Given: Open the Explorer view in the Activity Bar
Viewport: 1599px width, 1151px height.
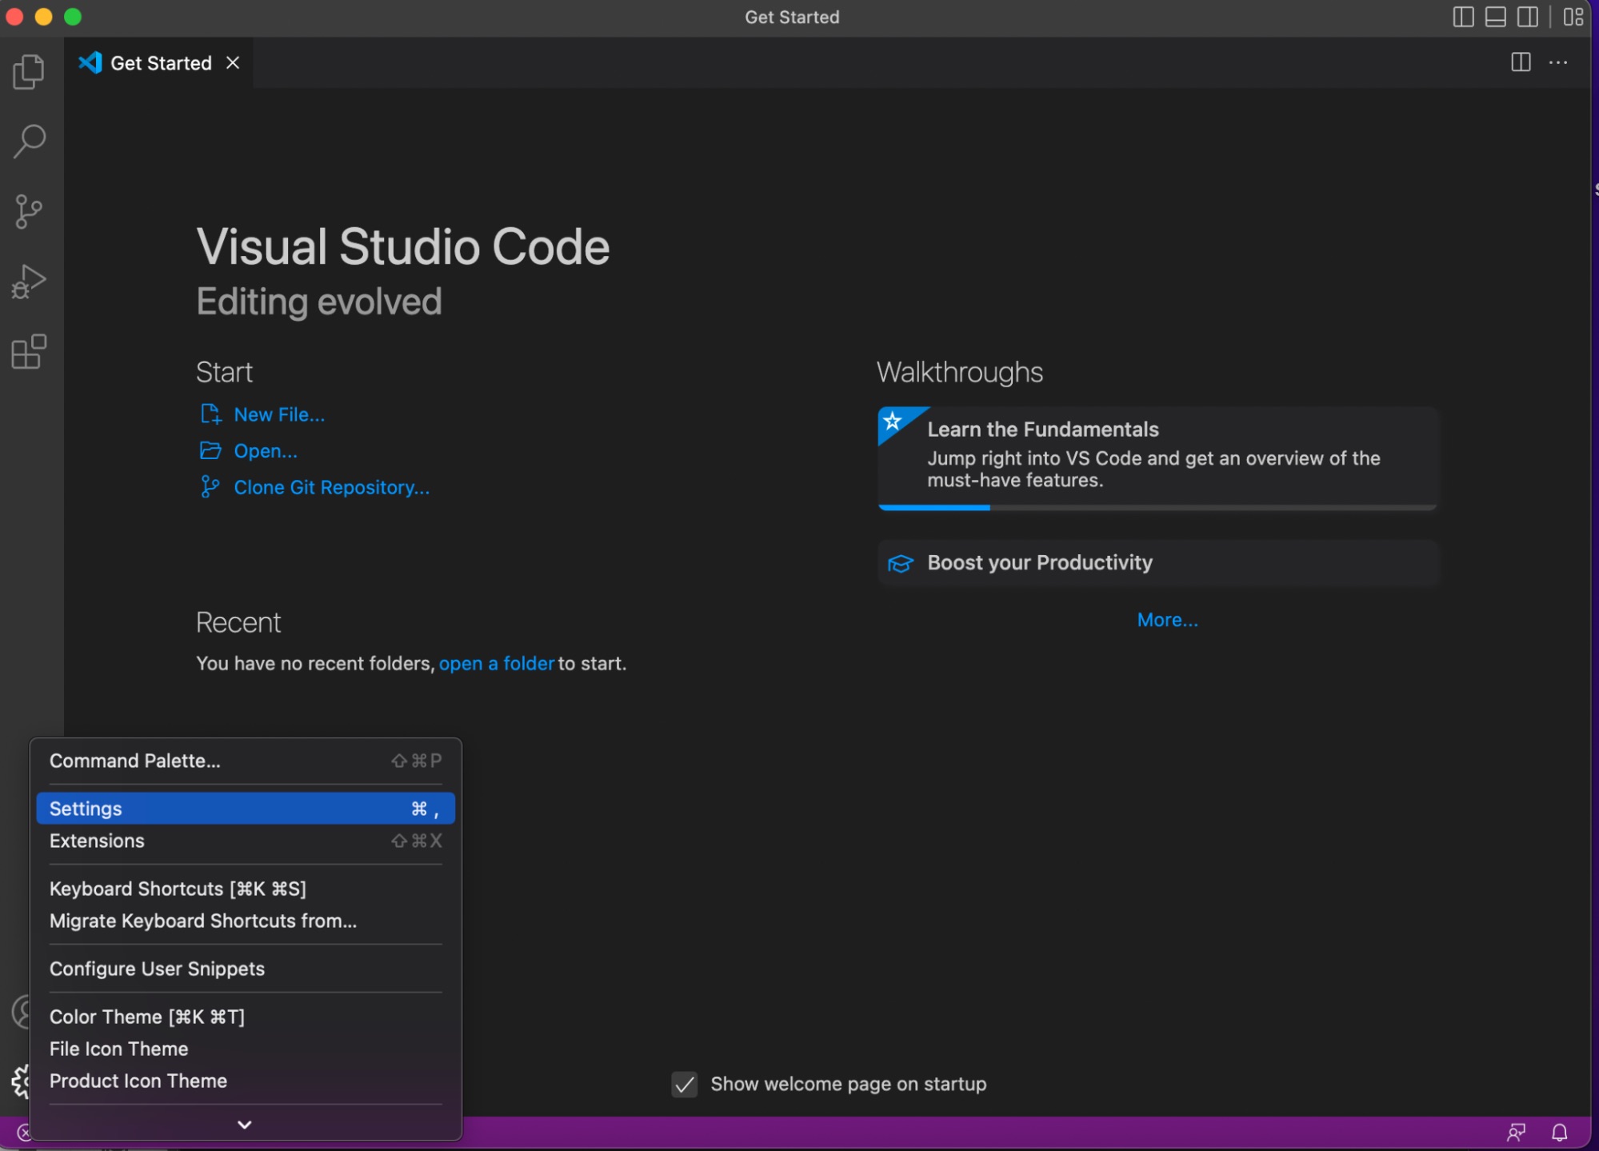Looking at the screenshot, I should (29, 71).
